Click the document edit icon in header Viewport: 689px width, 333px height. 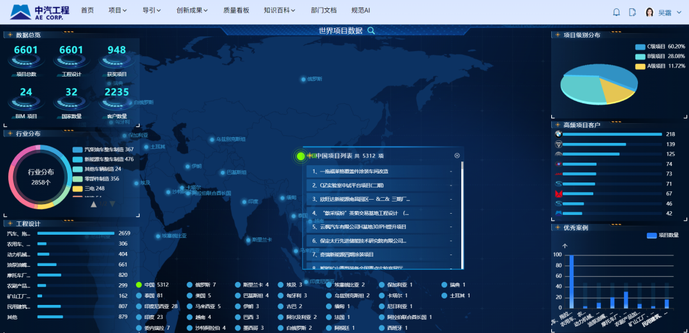(x=632, y=12)
